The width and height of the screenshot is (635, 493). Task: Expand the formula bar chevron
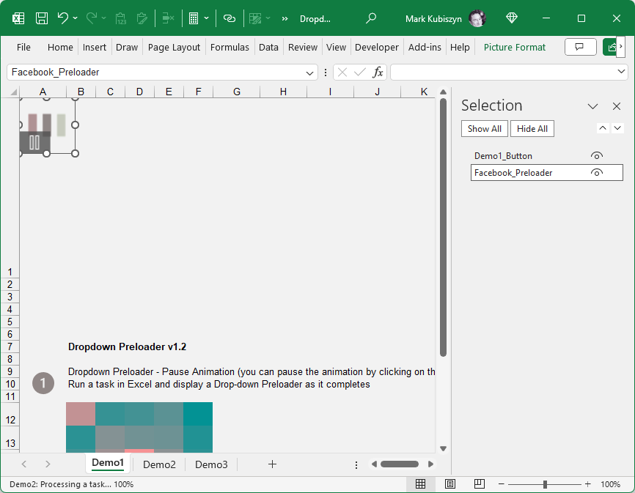(622, 71)
